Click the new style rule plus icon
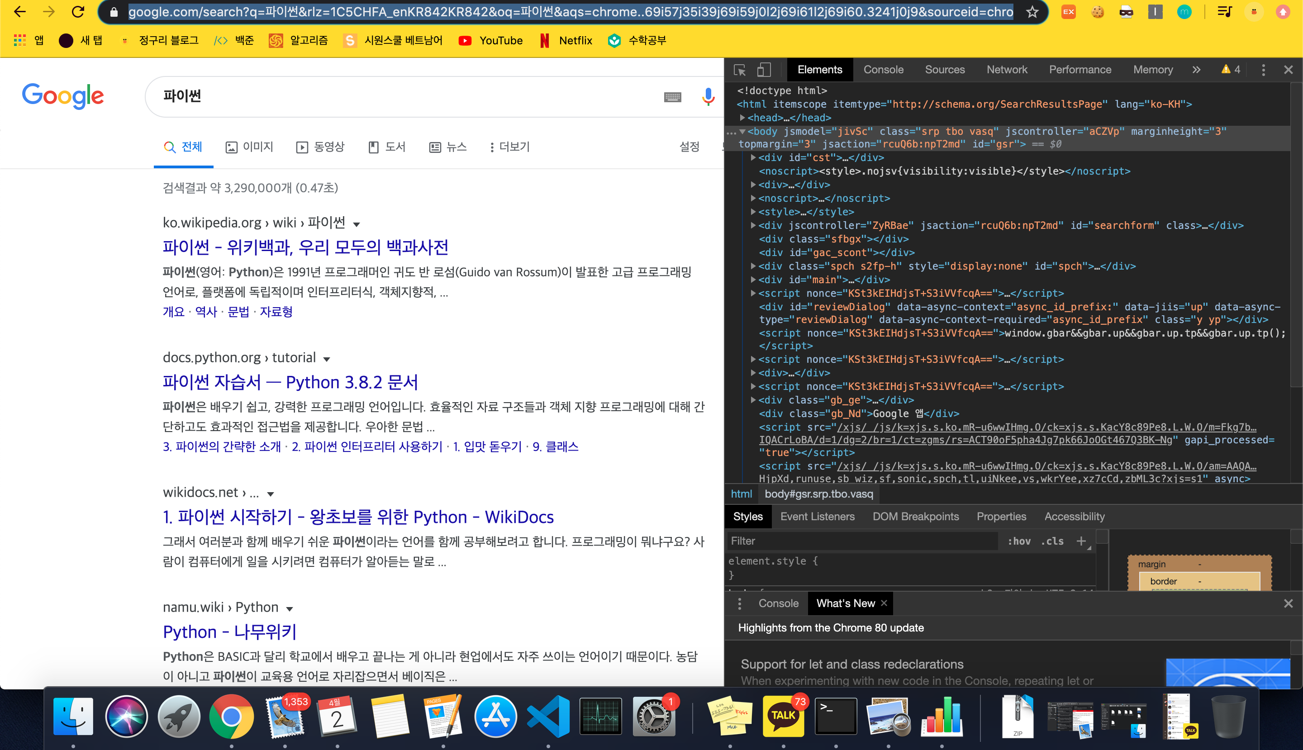The width and height of the screenshot is (1303, 750). click(1081, 541)
